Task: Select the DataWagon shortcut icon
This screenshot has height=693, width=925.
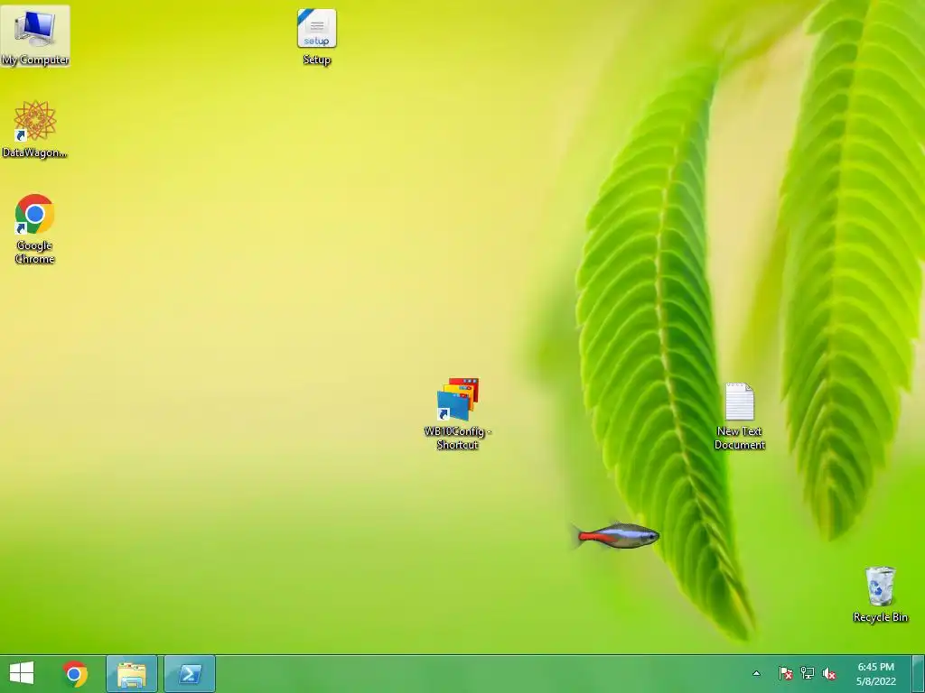Action: 35,129
